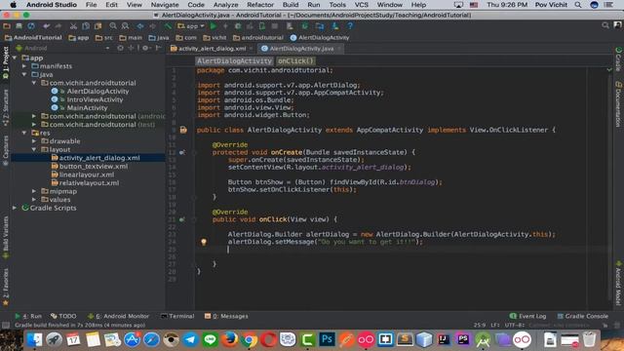Click the Find magnifier icon
624x351 pixels.
113,26
